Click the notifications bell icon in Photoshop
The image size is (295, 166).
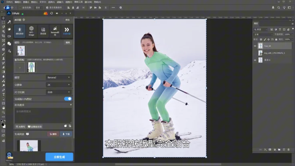[273, 8]
